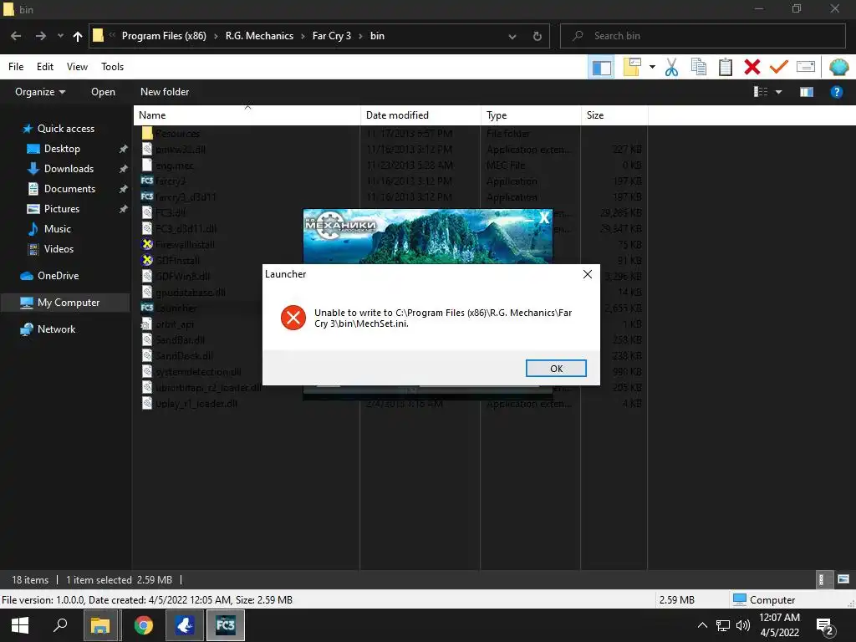The height and width of the screenshot is (642, 856).
Task: Change view layout icon
Action: coord(761,92)
